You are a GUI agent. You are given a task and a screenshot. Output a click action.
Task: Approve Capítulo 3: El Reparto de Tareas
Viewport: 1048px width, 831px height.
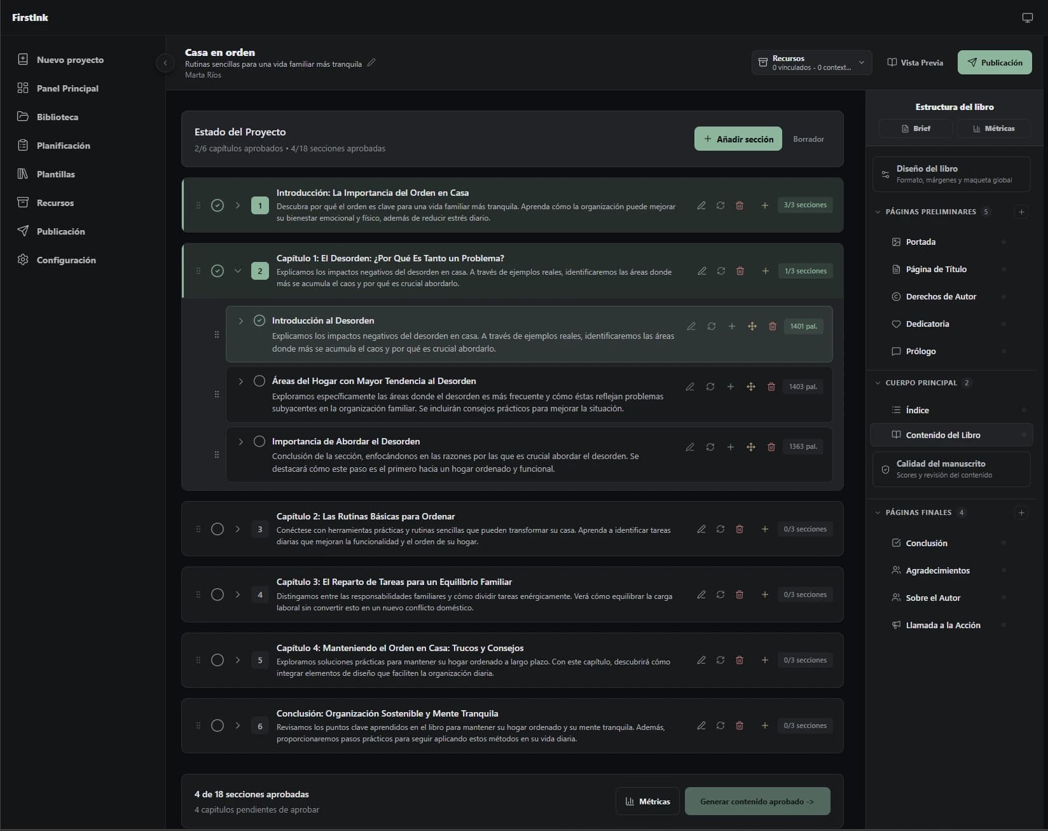pos(217,594)
